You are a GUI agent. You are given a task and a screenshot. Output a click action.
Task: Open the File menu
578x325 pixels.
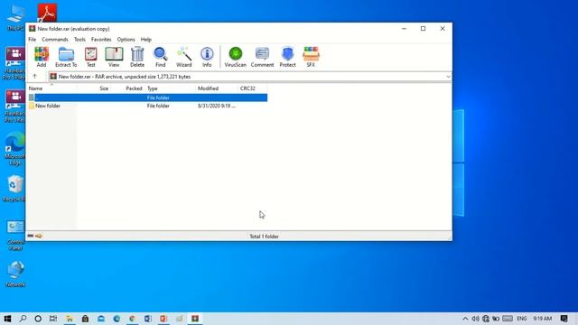point(33,39)
